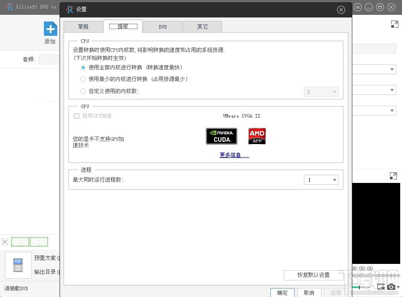Click the X icon beside green graph boxes

pyautogui.click(x=4, y=242)
